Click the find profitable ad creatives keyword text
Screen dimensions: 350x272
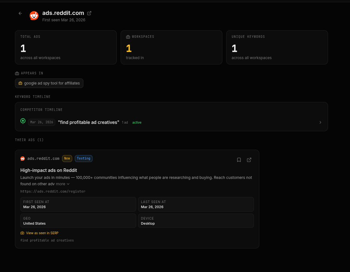tap(47, 240)
